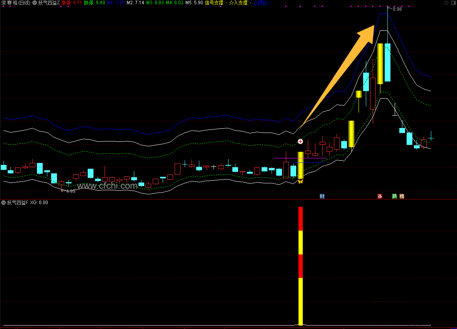The width and height of the screenshot is (457, 329).
Task: Click the red plus circle marker
Action: tap(300, 141)
